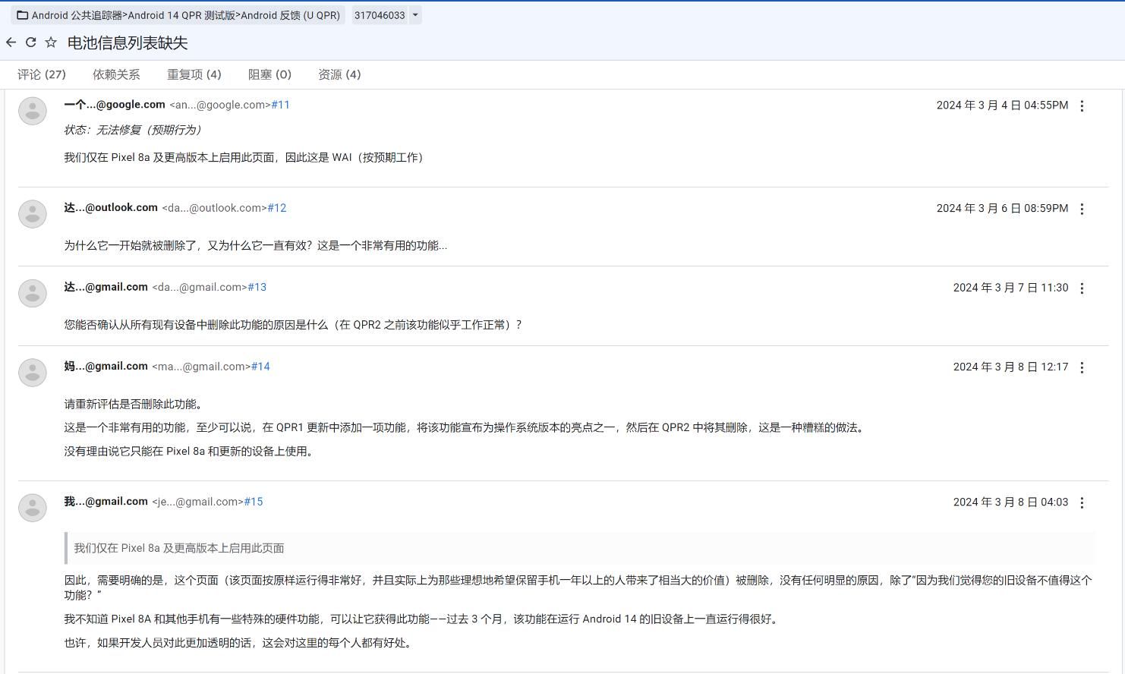Go back with the left arrow icon
The image size is (1125, 674).
(11, 43)
